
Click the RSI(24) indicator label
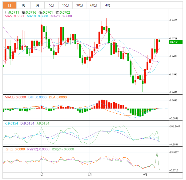point(63,149)
